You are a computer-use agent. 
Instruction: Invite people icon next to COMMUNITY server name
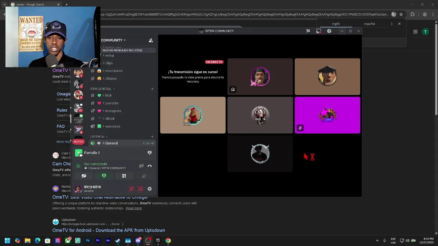151,40
